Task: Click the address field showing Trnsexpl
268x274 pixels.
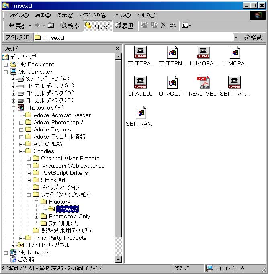Action: (133, 37)
